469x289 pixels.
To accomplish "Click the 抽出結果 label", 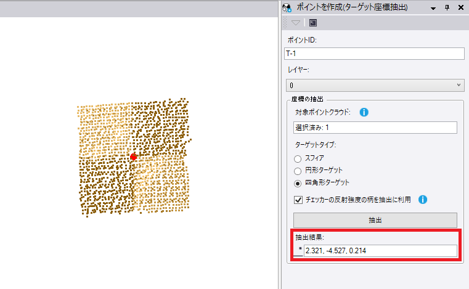I will coord(309,237).
